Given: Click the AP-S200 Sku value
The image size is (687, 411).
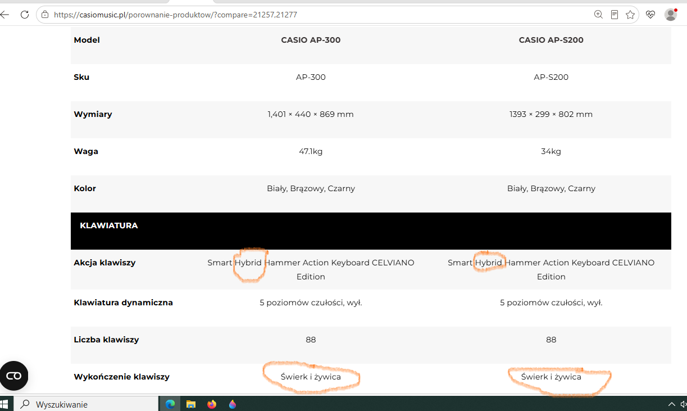Looking at the screenshot, I should pos(551,77).
